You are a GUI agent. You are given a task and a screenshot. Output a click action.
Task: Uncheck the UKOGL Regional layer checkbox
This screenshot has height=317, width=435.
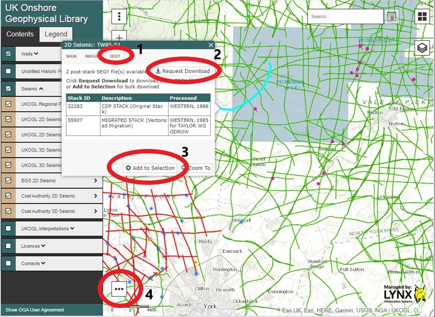8,104
